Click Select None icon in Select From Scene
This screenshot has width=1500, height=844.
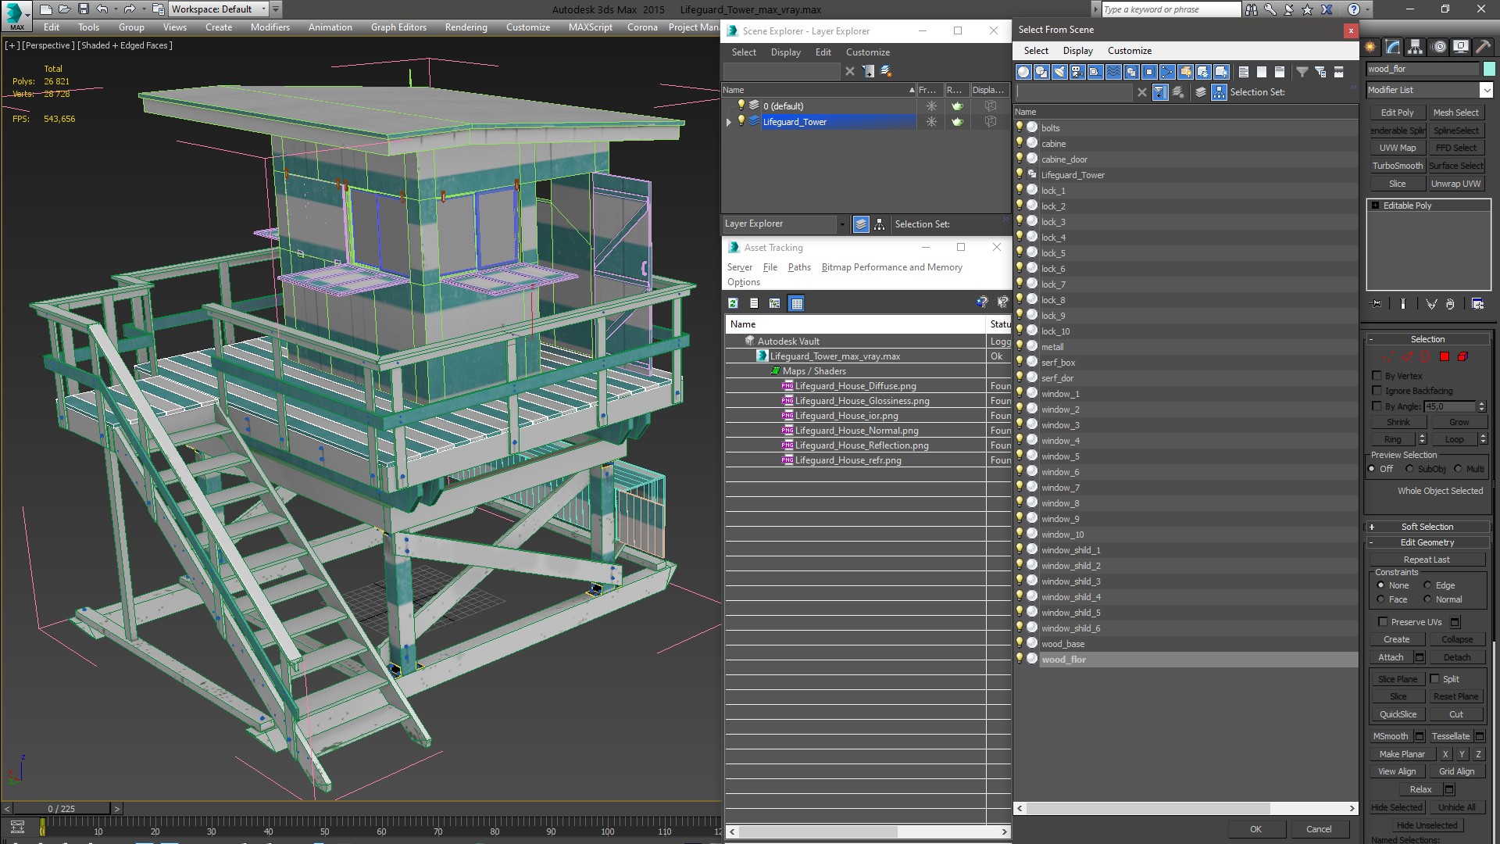click(1261, 72)
